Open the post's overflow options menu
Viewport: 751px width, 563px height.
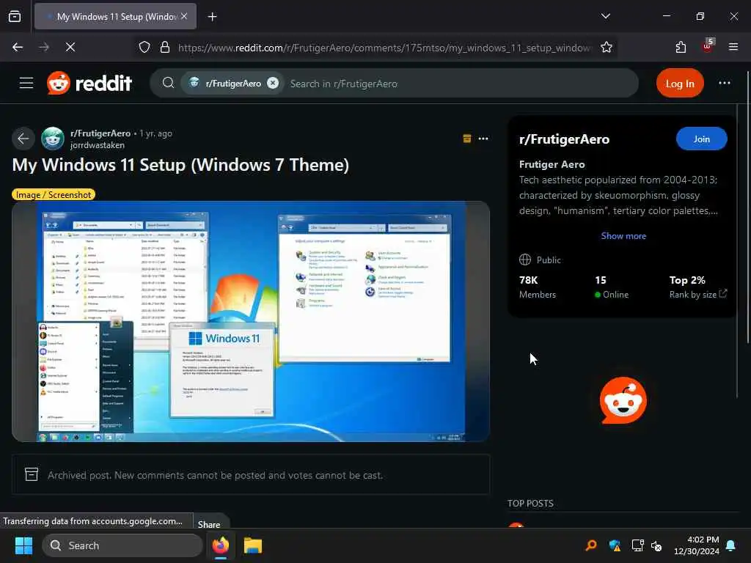pyautogui.click(x=483, y=139)
